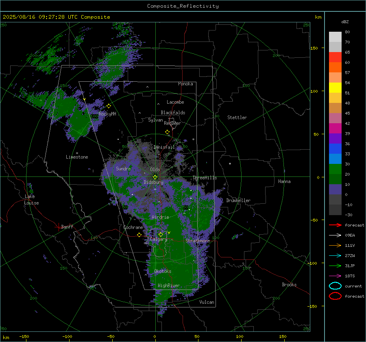Click the Ponoka label
This screenshot has height=342, width=366.
[x=185, y=84]
